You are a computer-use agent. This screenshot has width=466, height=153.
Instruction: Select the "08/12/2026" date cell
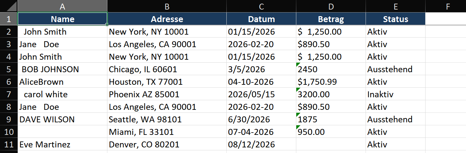click(x=261, y=144)
